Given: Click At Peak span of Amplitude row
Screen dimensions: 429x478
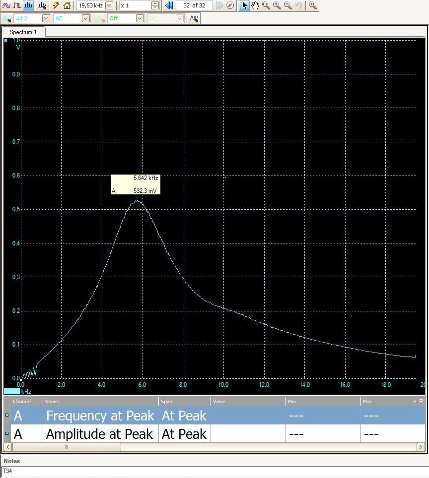Looking at the screenshot, I should [x=184, y=434].
